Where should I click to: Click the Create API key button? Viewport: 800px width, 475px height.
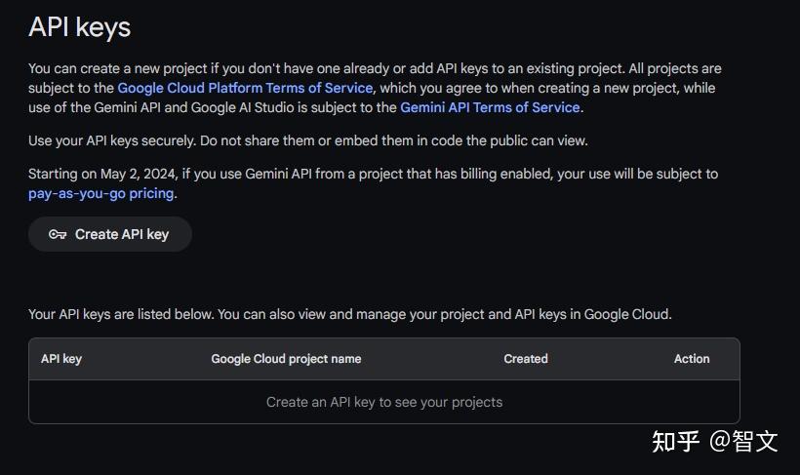[x=110, y=234]
